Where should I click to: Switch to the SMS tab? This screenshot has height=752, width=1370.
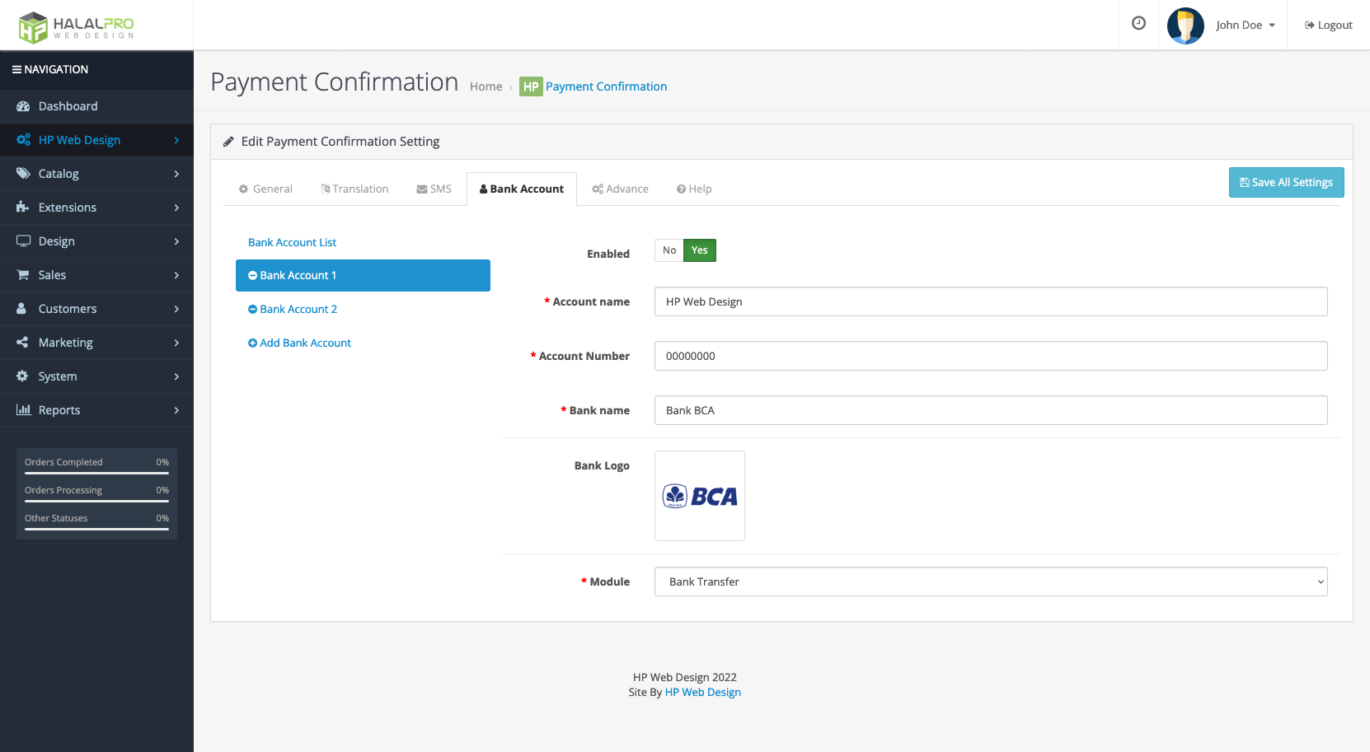tap(434, 189)
